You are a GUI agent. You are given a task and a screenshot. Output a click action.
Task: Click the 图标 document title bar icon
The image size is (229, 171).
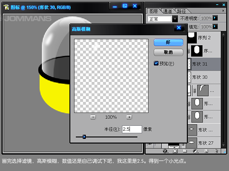point(6,7)
